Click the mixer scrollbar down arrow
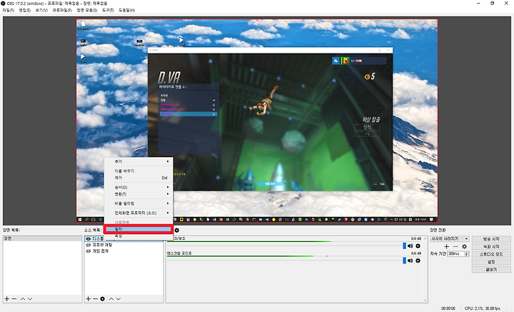This screenshot has height=312, width=514. coord(425,300)
